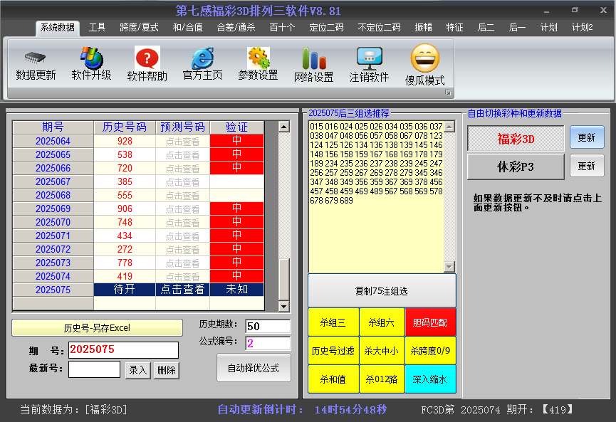Image resolution: width=616 pixels, height=422 pixels.
Task: Open the 后二 tab
Action: (486, 28)
